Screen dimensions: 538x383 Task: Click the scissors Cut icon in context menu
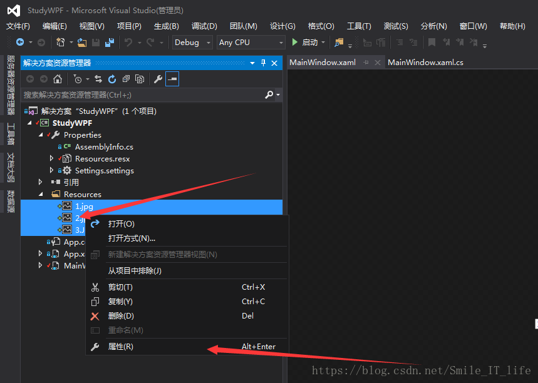click(95, 287)
